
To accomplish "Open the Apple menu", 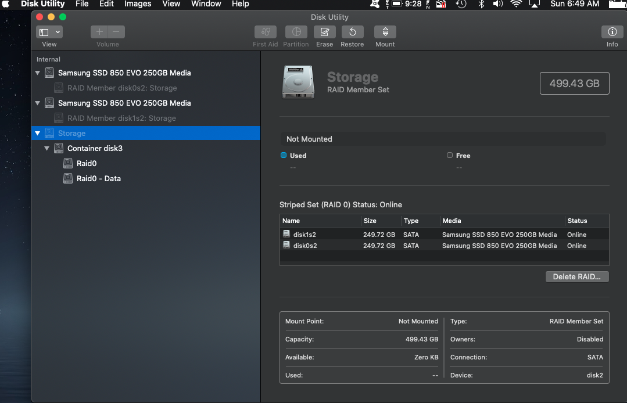I will [6, 4].
